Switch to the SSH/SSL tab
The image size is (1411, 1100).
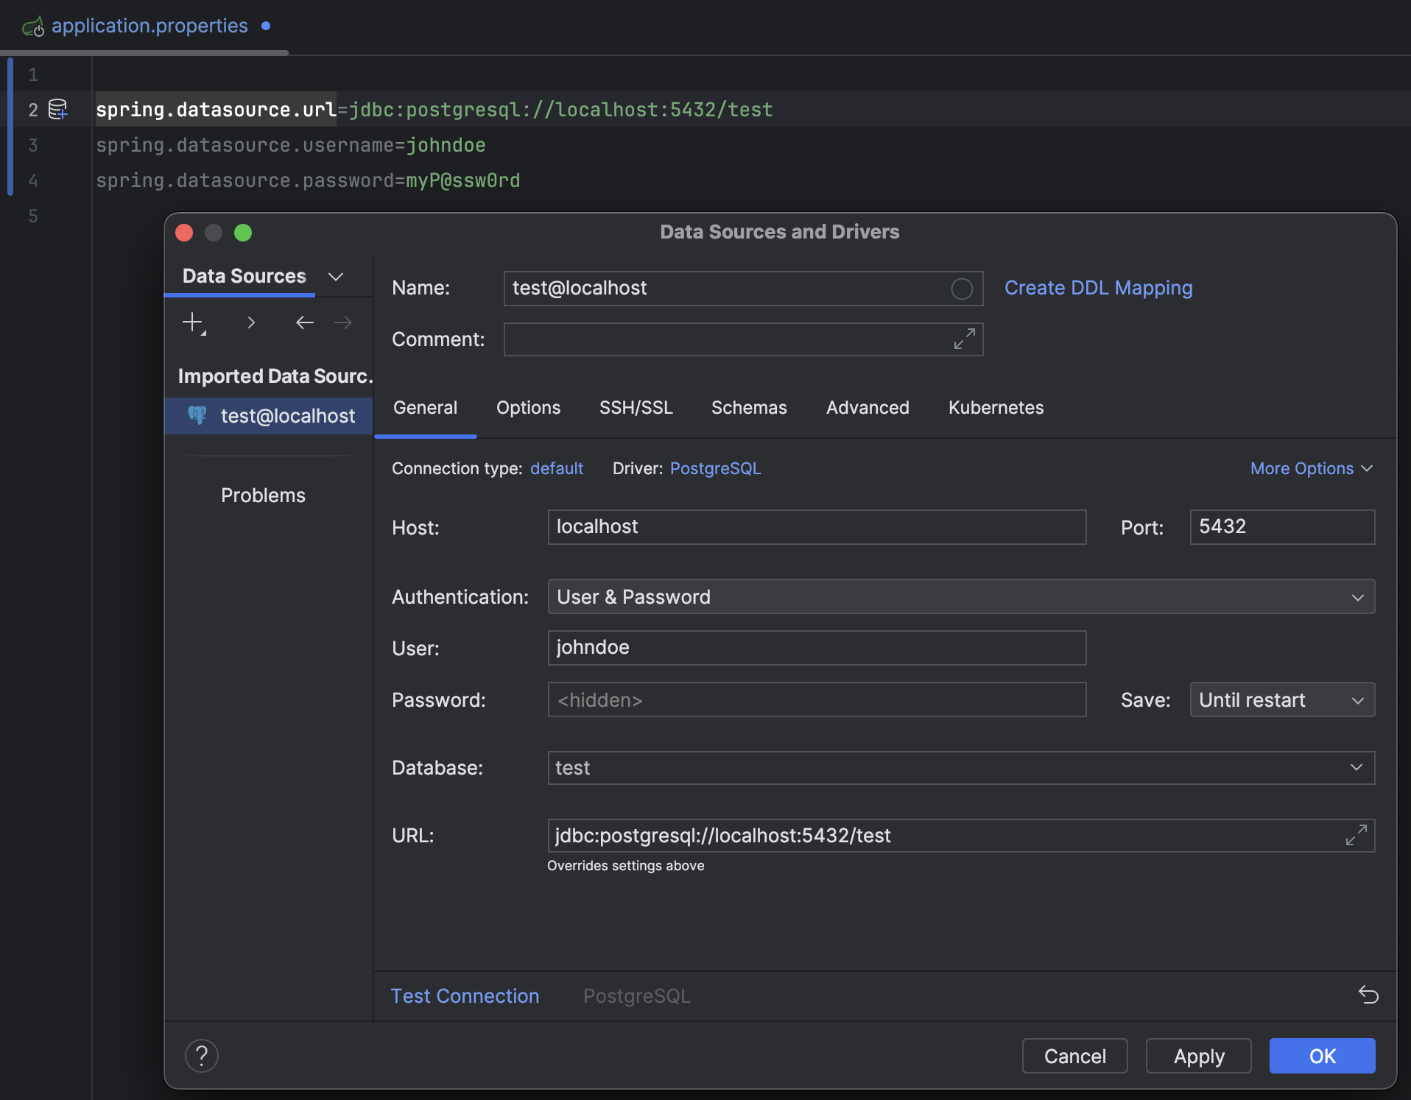pos(636,407)
